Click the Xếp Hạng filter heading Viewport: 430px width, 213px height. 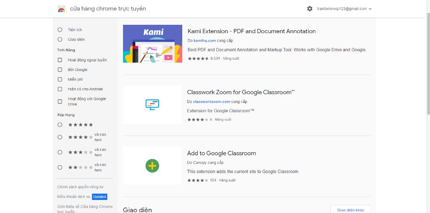66,115
